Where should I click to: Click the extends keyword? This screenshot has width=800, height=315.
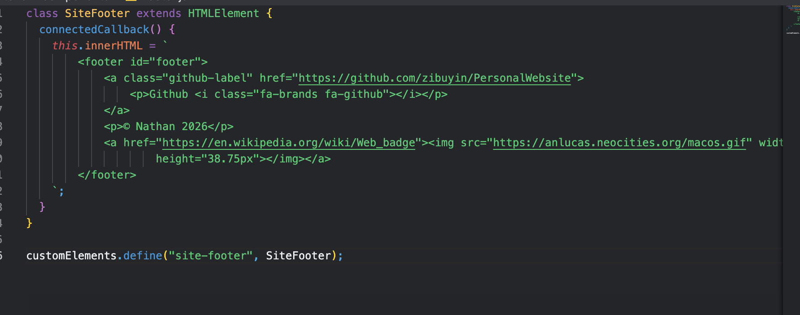click(x=158, y=13)
